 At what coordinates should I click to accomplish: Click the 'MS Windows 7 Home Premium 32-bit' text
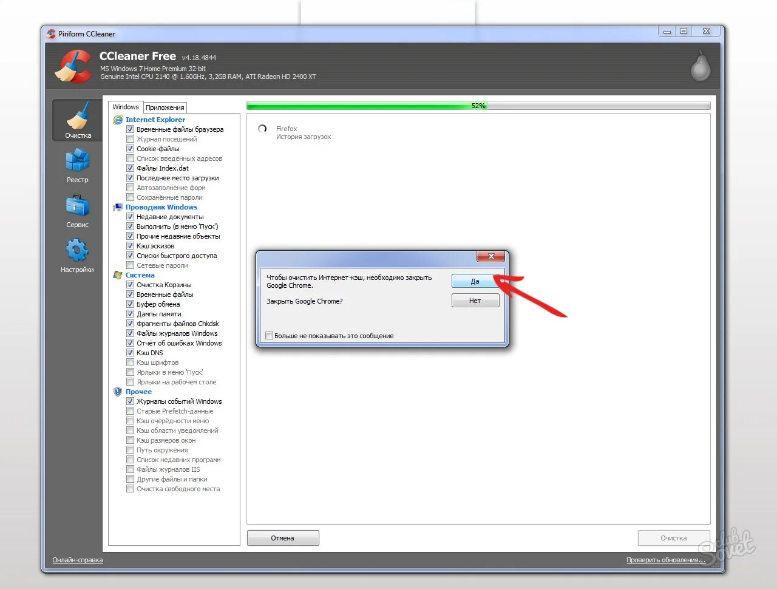pos(153,69)
